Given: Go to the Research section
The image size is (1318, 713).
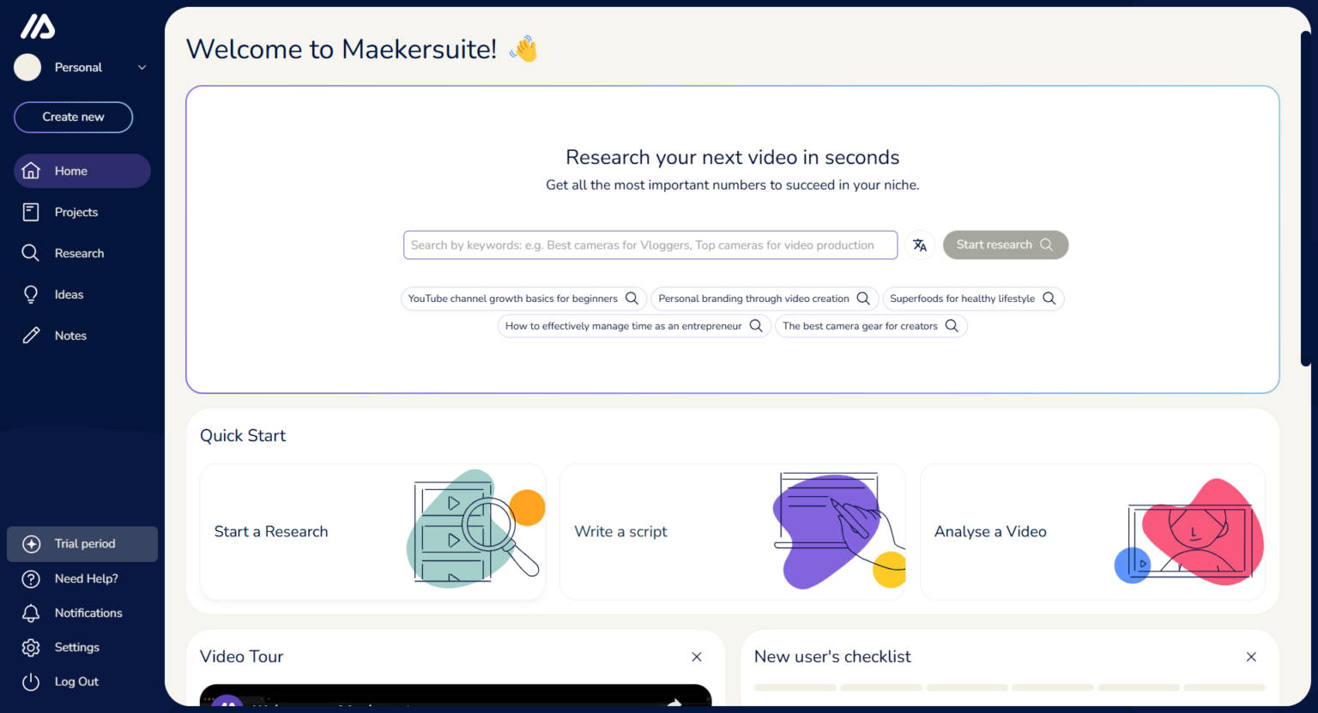Looking at the screenshot, I should pyautogui.click(x=79, y=253).
